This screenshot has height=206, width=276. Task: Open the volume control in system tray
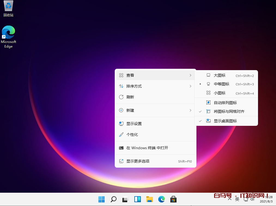[x=253, y=199]
